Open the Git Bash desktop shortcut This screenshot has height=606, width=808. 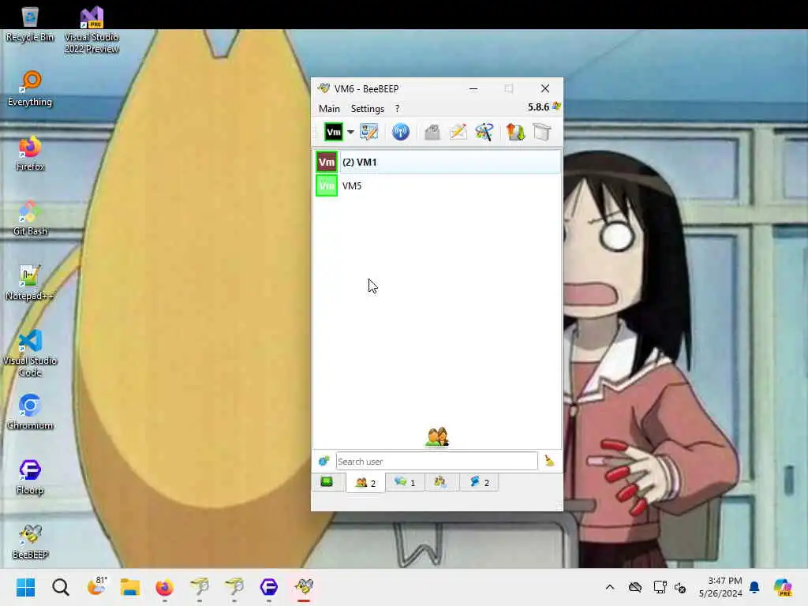coord(30,218)
